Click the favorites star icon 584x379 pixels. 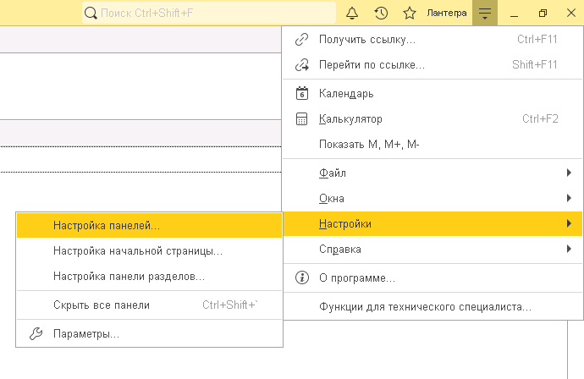click(410, 14)
